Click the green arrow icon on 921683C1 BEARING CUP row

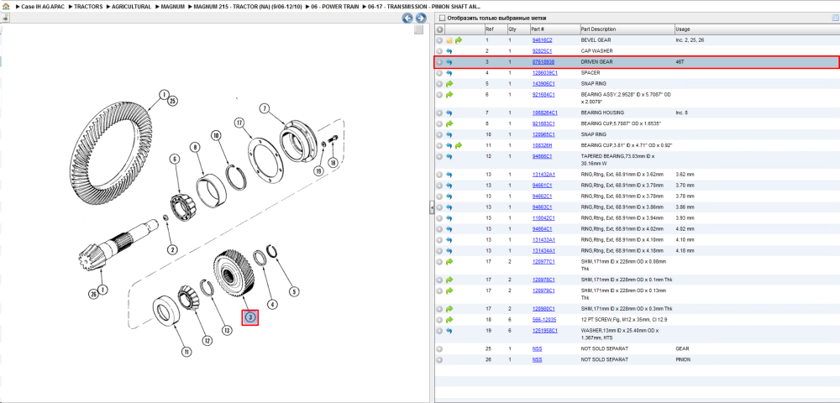point(449,123)
